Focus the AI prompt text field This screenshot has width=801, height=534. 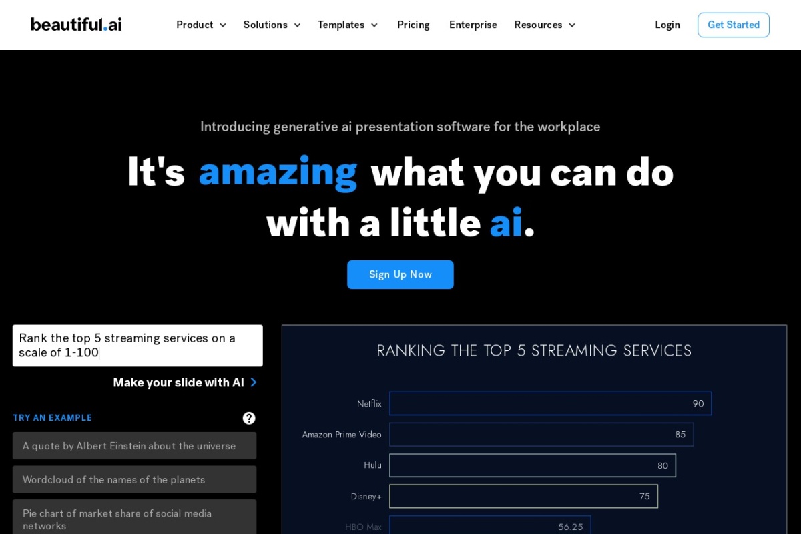pos(138,346)
